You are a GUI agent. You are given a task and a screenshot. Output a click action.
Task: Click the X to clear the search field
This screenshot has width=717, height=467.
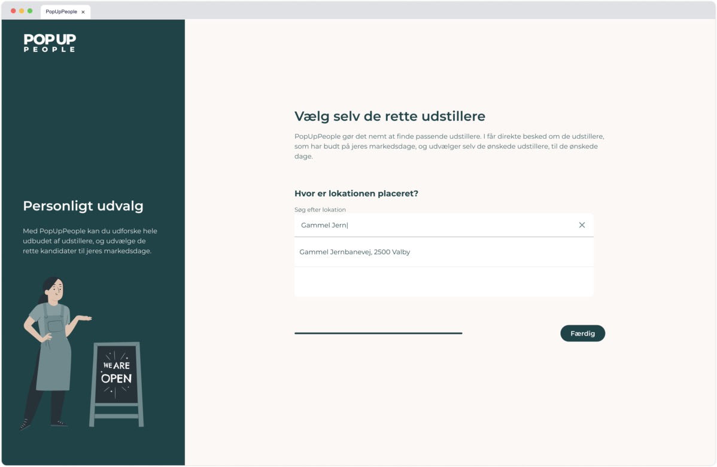click(x=581, y=225)
